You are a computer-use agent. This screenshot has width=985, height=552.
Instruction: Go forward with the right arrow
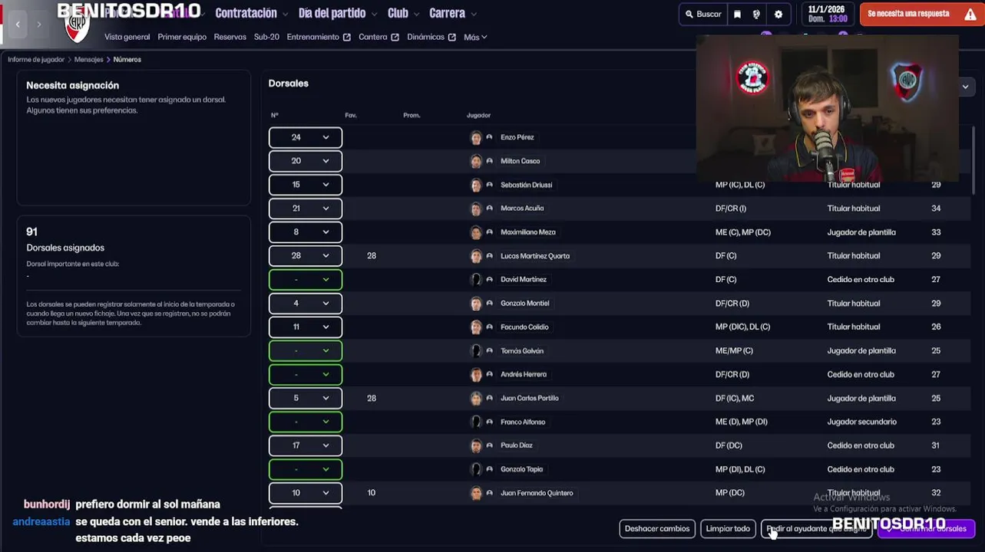[x=39, y=25]
